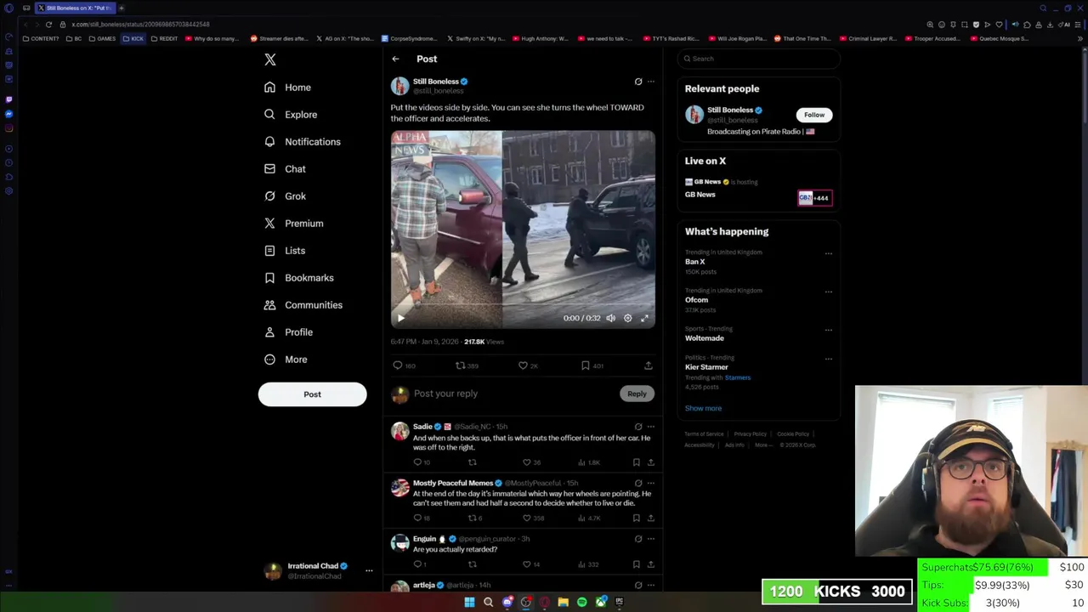Image resolution: width=1088 pixels, height=612 pixels.
Task: Click Show more under What's happening
Action: (x=703, y=408)
